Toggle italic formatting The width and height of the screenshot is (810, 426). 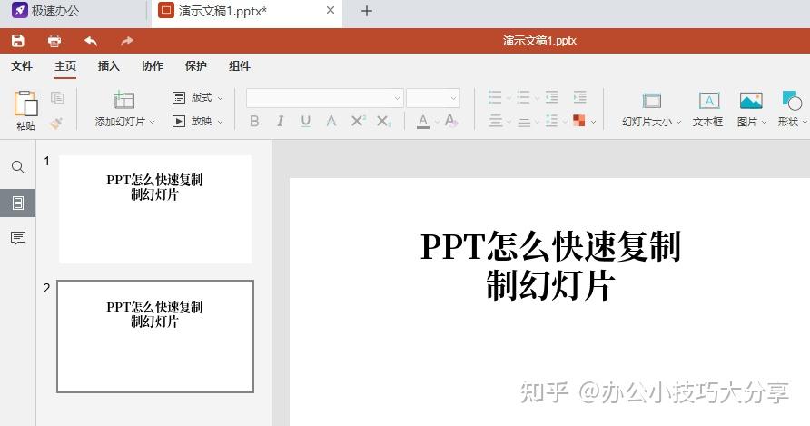click(280, 121)
